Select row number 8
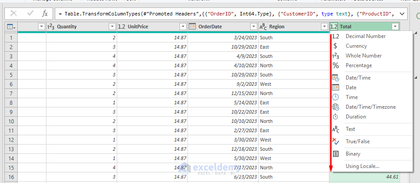This screenshot has height=183, width=420. coord(11,103)
